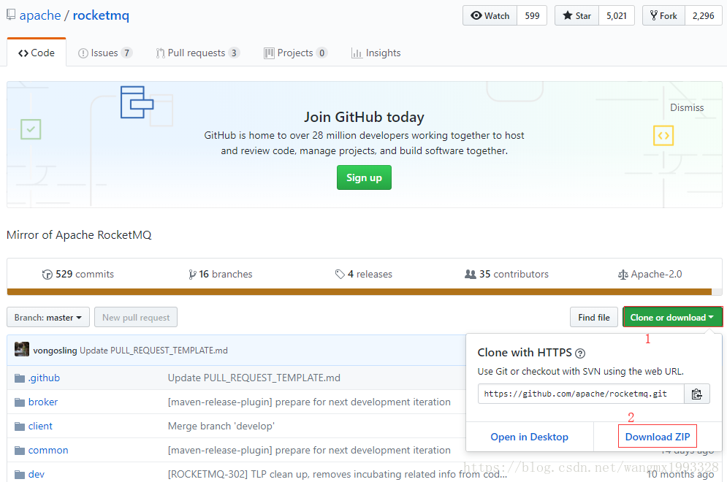Switch to the Issues tab

tap(105, 53)
